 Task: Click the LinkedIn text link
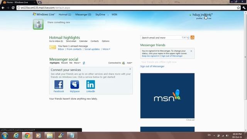(x=91, y=92)
